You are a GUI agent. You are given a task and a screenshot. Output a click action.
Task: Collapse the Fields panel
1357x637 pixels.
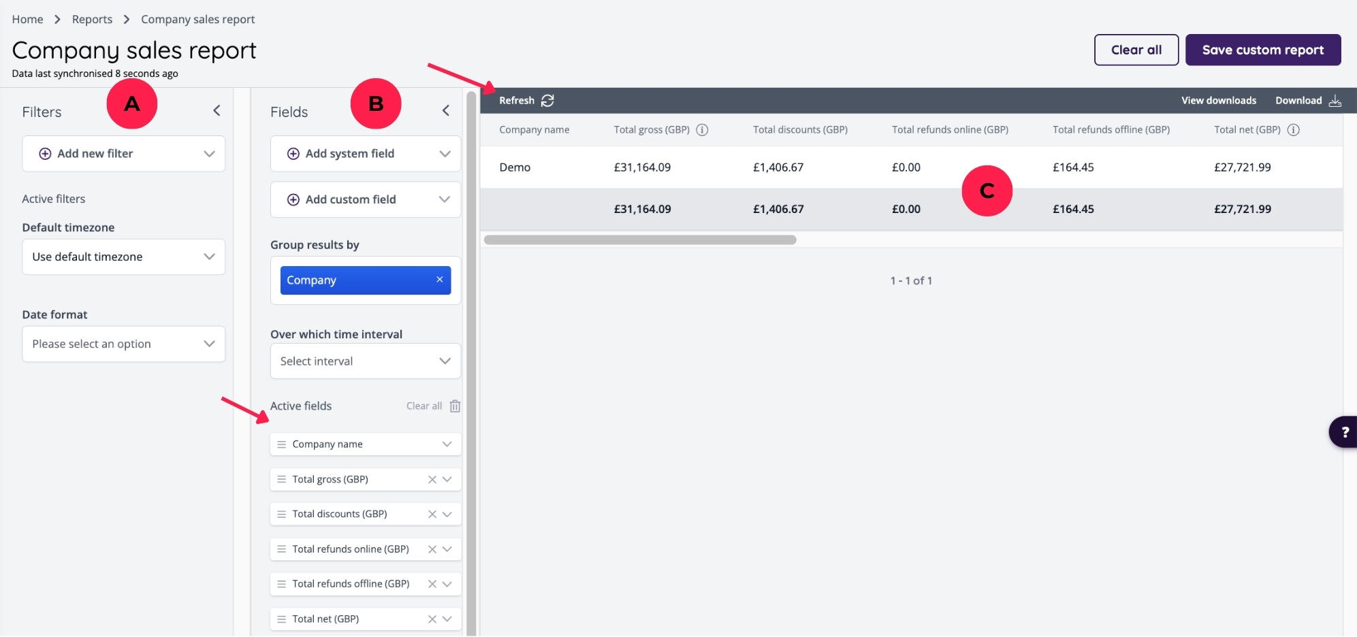click(445, 110)
